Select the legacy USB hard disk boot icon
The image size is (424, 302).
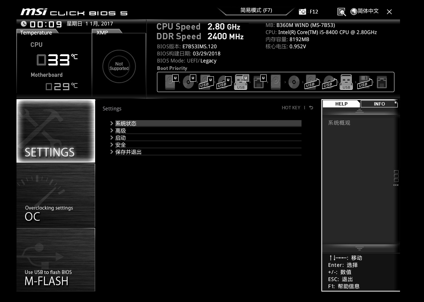[312, 82]
